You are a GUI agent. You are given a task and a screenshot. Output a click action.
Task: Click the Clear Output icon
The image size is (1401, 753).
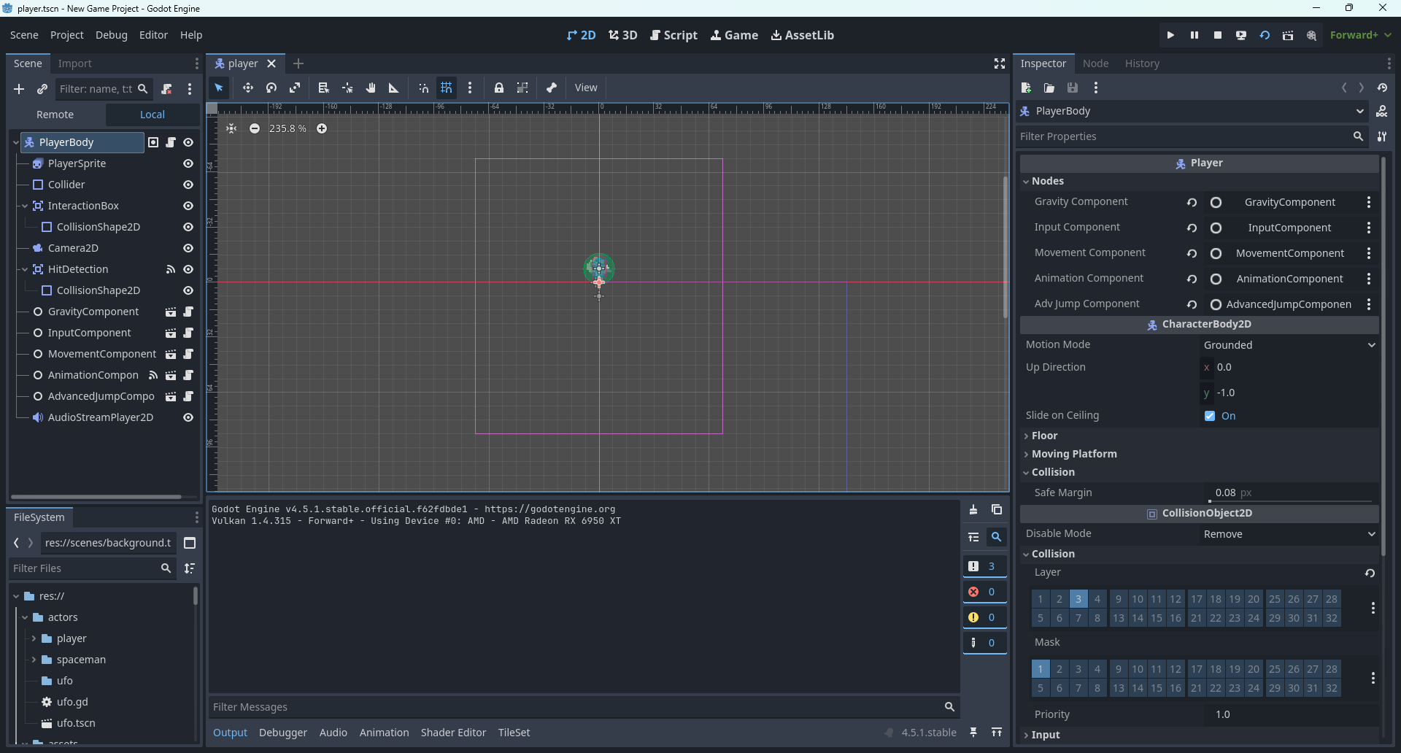[973, 510]
